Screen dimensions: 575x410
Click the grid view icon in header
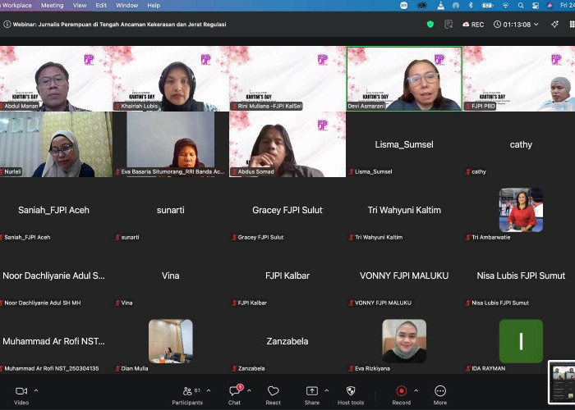(x=572, y=24)
